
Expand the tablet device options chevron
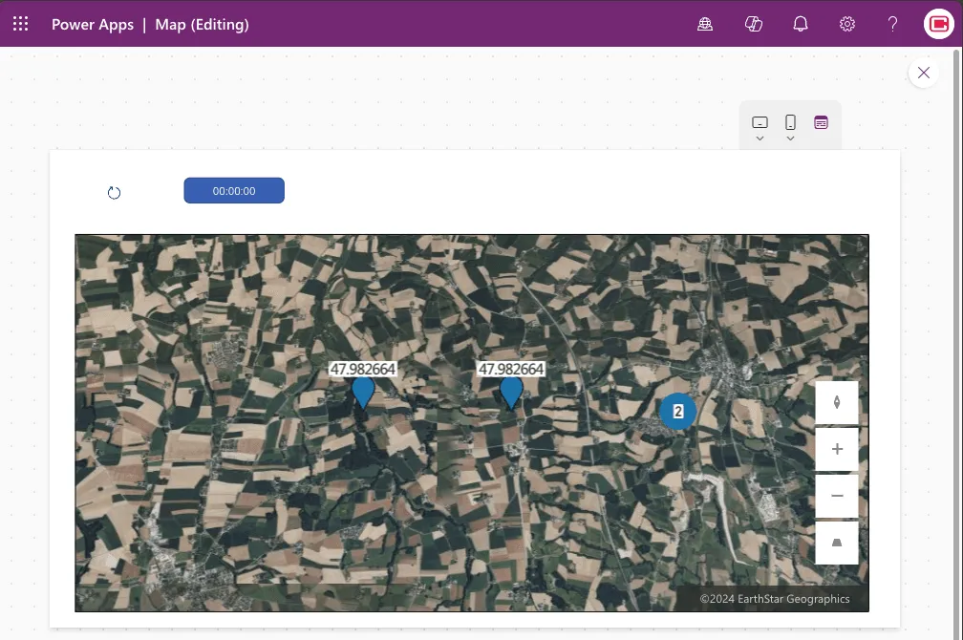coord(760,139)
